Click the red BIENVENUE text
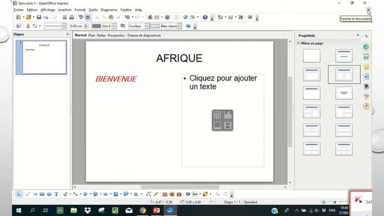Image resolution: width=384 pixels, height=216 pixels. (x=116, y=79)
